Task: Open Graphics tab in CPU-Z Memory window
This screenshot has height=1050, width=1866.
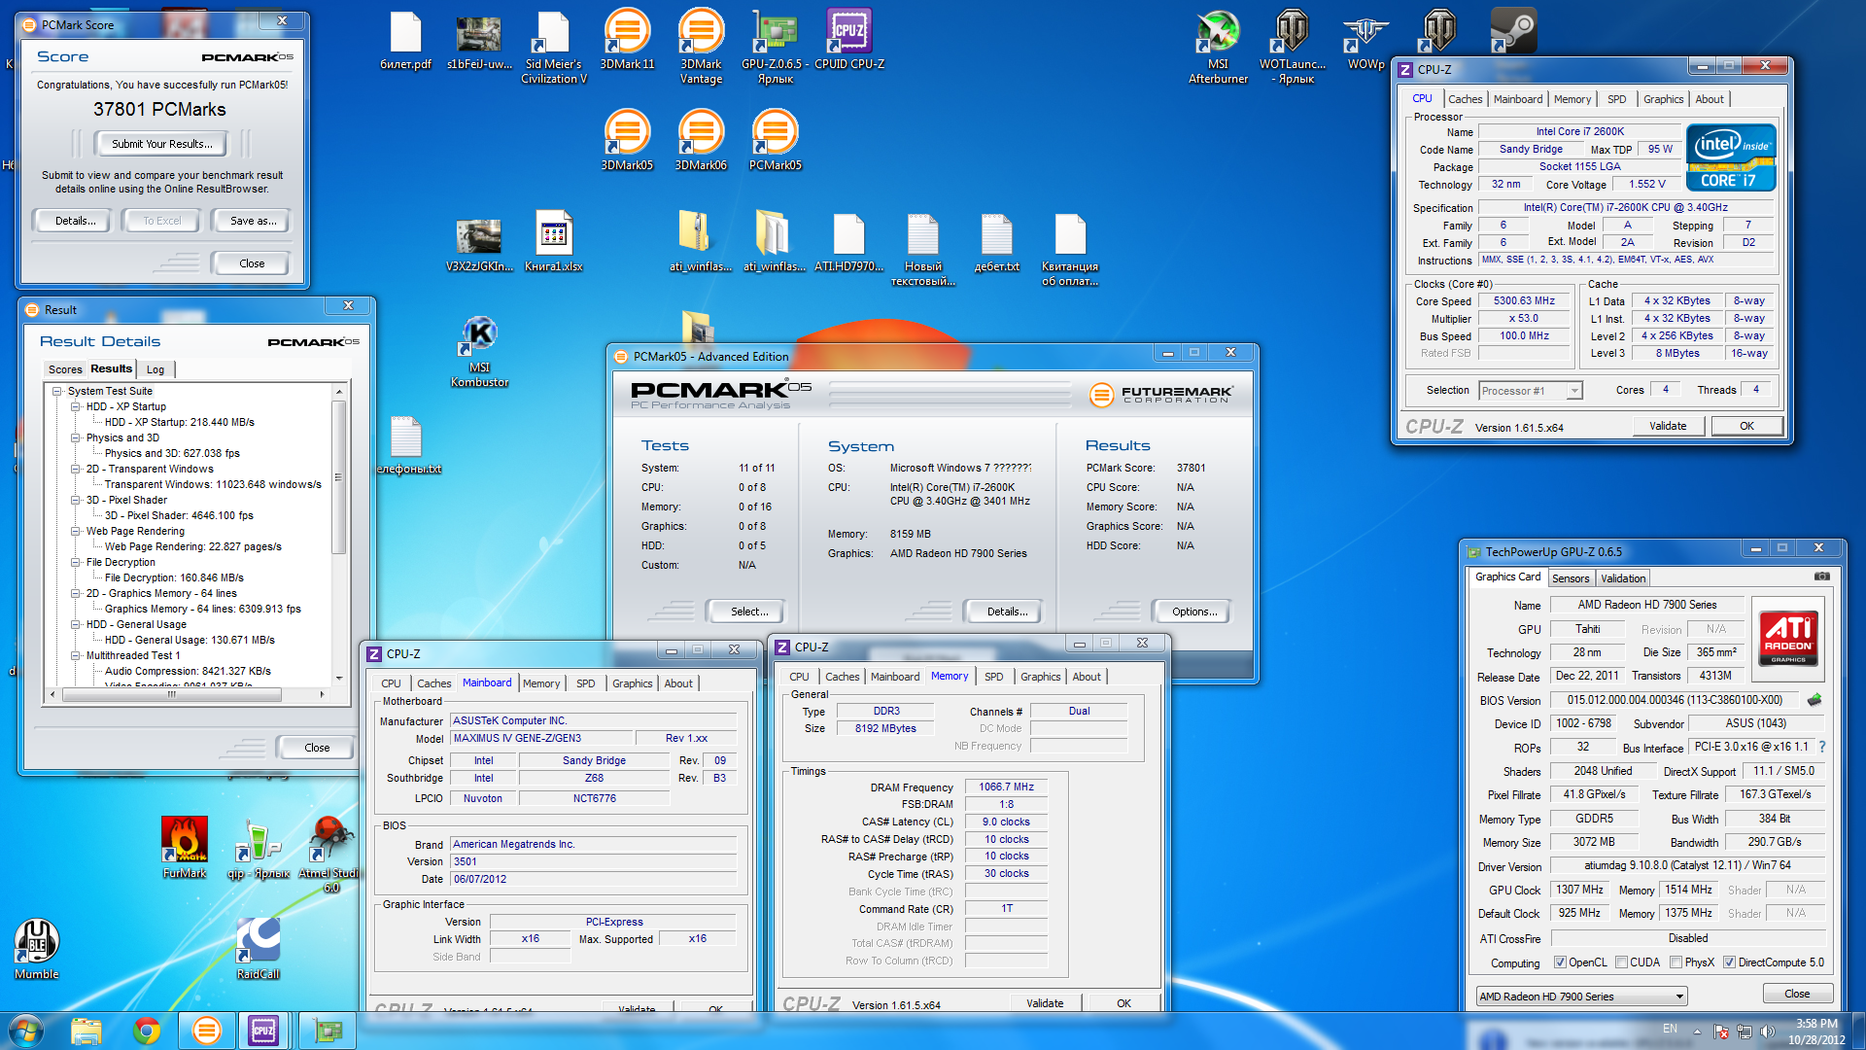Action: (x=1040, y=677)
